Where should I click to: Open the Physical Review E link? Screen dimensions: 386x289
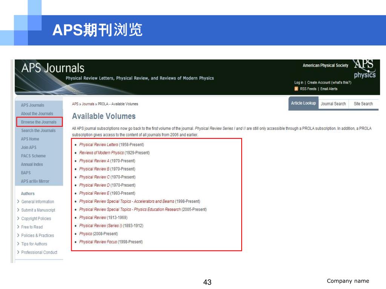[94, 193]
